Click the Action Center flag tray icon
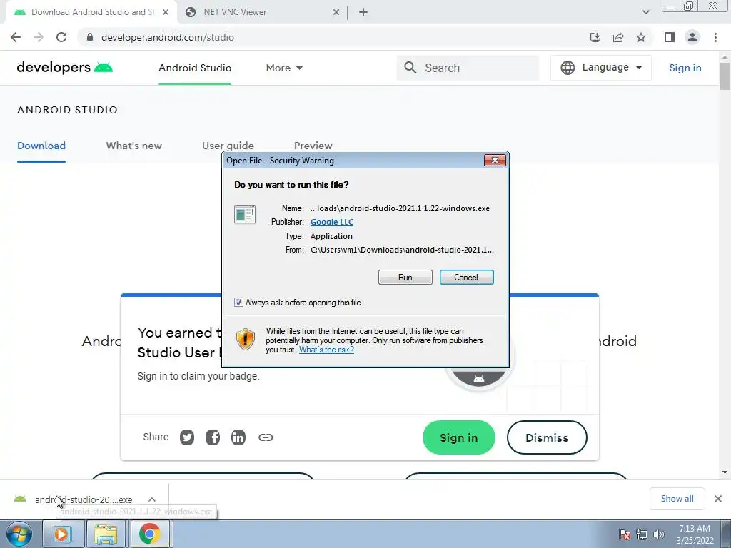Image resolution: width=731 pixels, height=548 pixels. click(x=625, y=534)
